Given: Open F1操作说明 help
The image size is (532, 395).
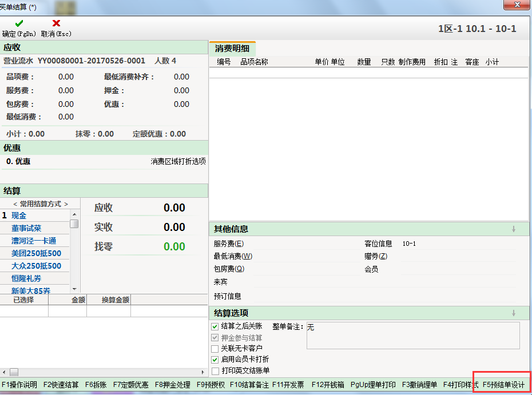Looking at the screenshot, I should pos(19,385).
